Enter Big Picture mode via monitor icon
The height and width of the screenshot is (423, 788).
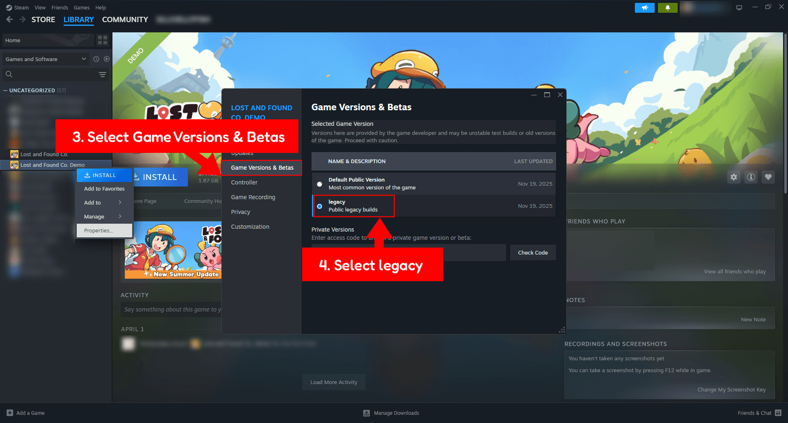[739, 8]
